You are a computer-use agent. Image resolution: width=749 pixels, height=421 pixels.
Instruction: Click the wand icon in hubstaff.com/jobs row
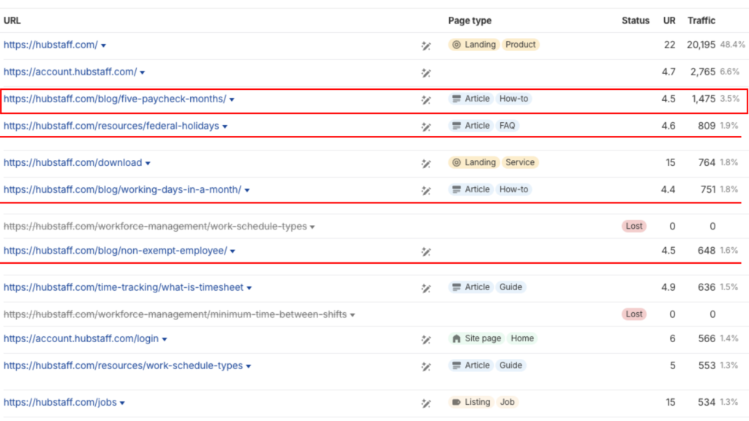click(426, 403)
